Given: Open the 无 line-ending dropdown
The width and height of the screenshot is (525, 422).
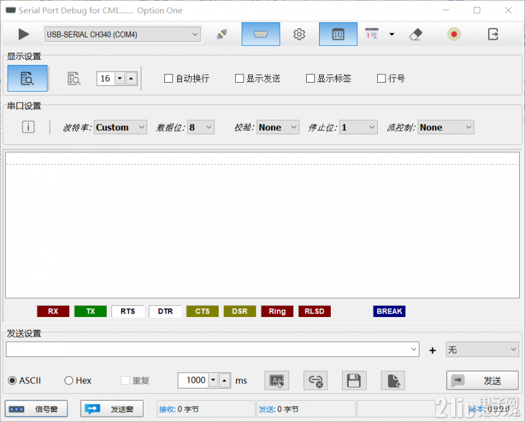Looking at the screenshot, I should click(483, 349).
